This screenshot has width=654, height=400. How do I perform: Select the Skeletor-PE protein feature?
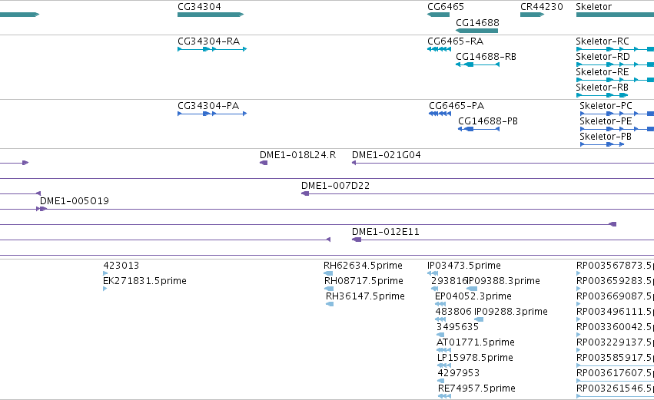click(x=606, y=121)
